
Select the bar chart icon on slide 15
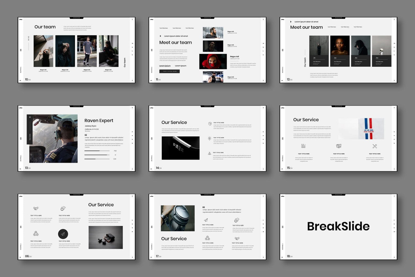click(303, 146)
